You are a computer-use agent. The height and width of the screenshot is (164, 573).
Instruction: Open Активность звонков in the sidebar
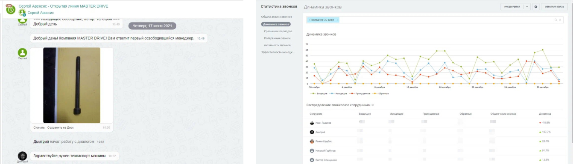(277, 45)
